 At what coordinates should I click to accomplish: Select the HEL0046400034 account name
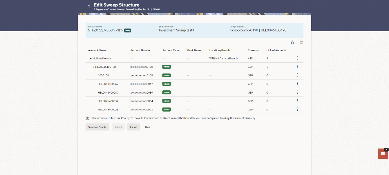(x=108, y=101)
